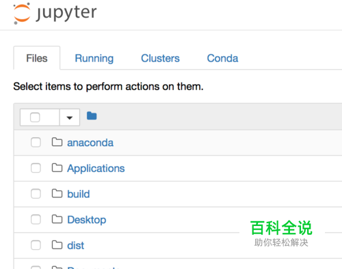Viewport: 342px width, 269px height.
Task: Open the Desktop folder link
Action: coord(87,220)
